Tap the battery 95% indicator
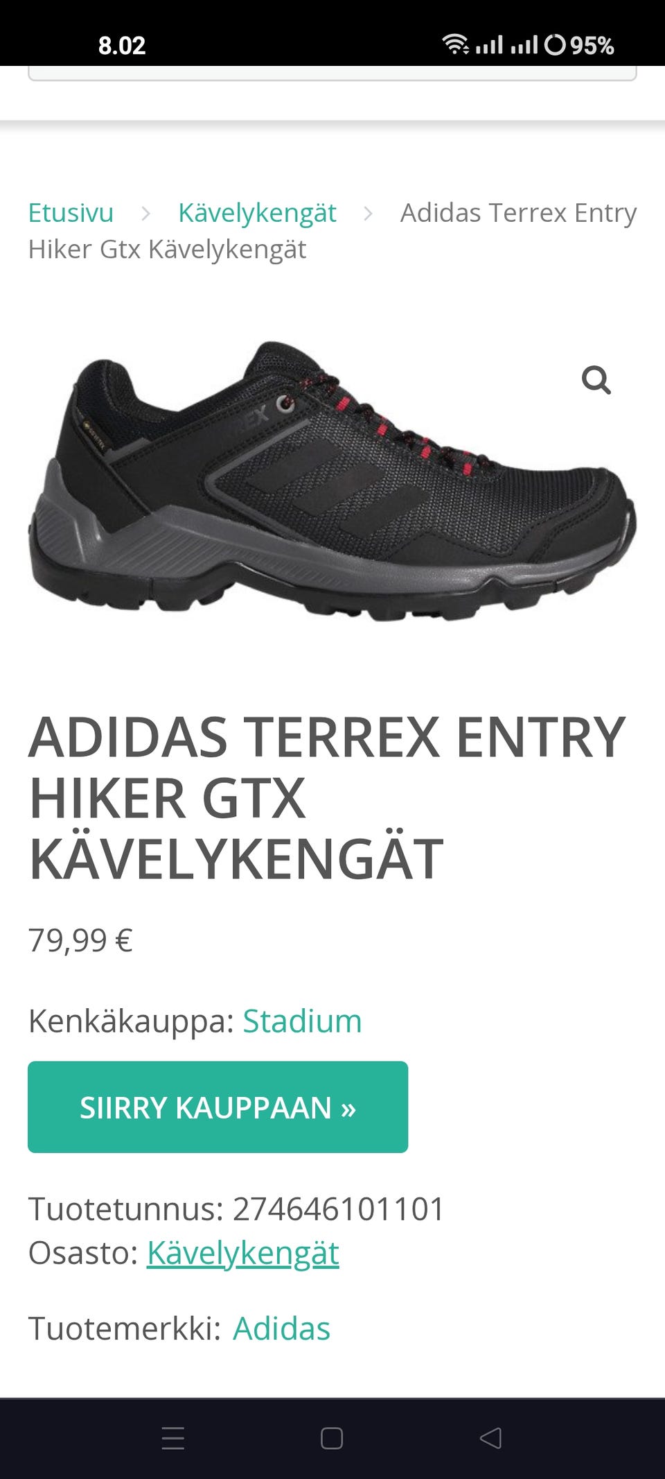Viewport: 665px width, 1479px height. point(580,45)
